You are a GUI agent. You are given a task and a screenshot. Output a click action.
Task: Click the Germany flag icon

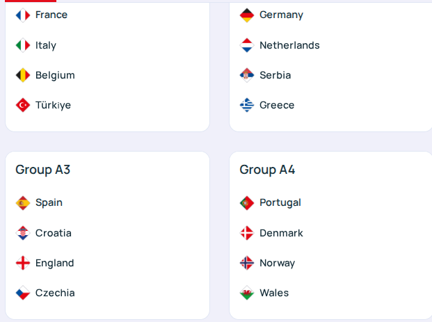click(247, 15)
